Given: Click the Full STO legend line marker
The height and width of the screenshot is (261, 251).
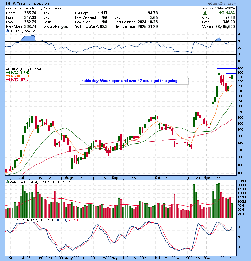Looking at the screenshot, I should [x=7, y=220].
